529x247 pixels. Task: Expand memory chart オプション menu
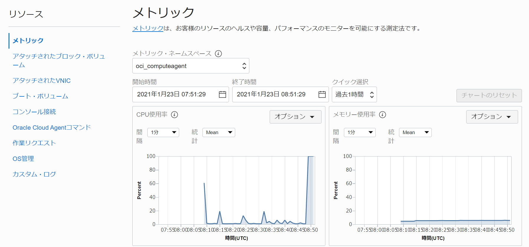click(x=492, y=117)
